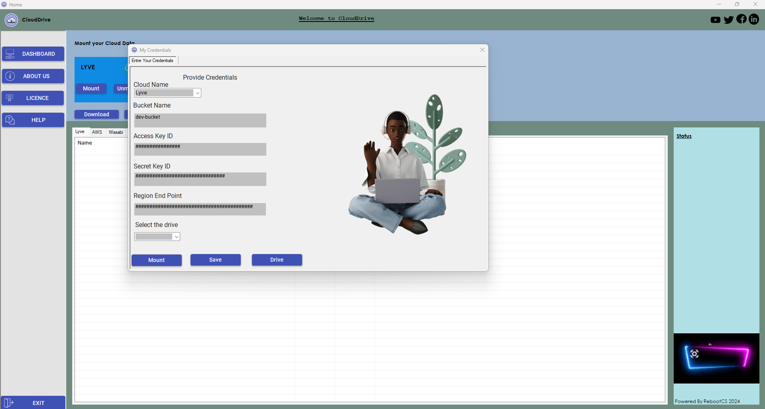Click the CloudDrive logo icon
Screen dimensions: 765x409
[x=11, y=20]
